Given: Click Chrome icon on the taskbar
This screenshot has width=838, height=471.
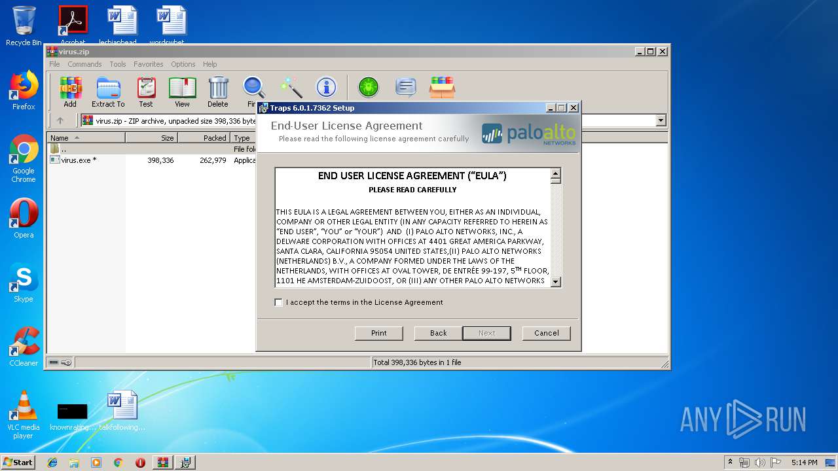Looking at the screenshot, I should tap(118, 462).
